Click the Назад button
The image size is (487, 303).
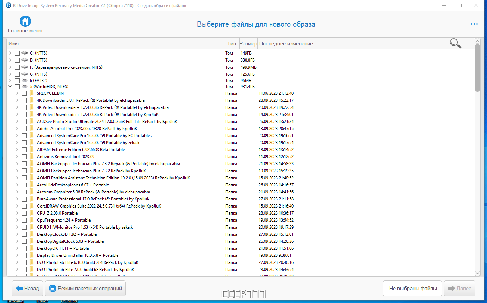coord(27,288)
